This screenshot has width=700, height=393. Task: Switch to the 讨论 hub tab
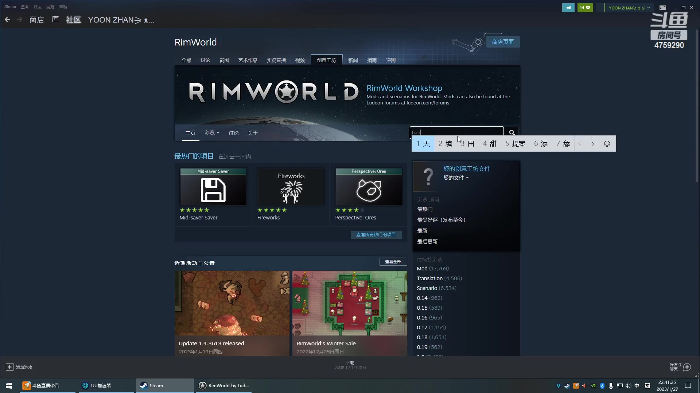coord(205,60)
